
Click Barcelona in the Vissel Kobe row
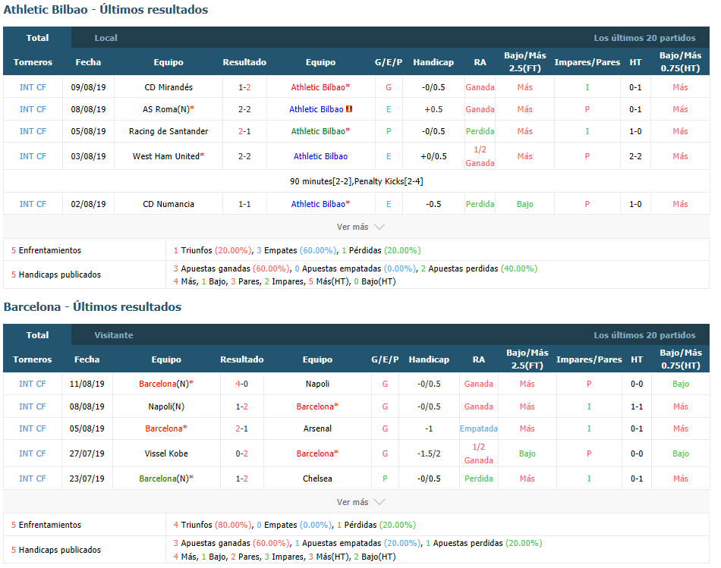pos(317,453)
